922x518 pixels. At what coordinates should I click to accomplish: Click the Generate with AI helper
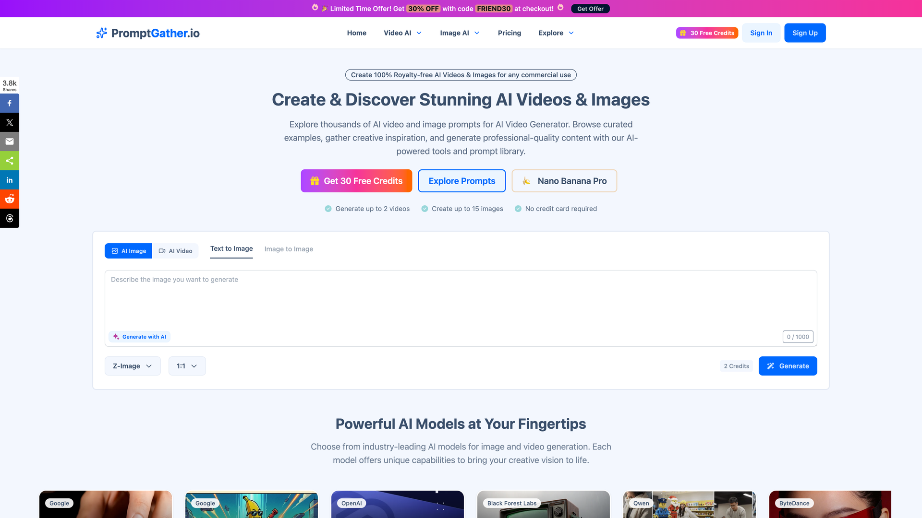click(140, 337)
